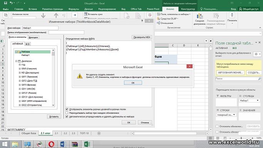
Task: Click the Undo arrow icon
Action: click(11, 3)
